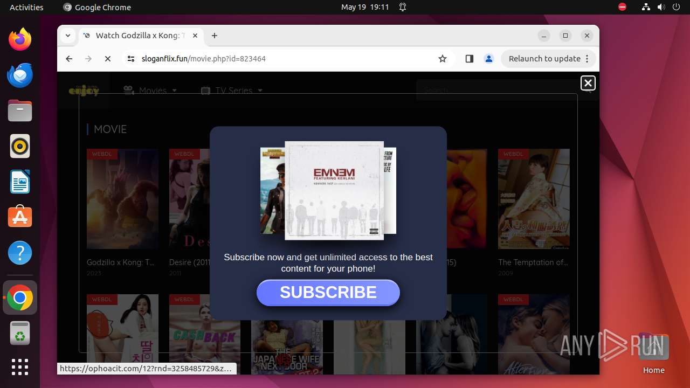Launch Thunderbird mail from dock

(x=20, y=75)
